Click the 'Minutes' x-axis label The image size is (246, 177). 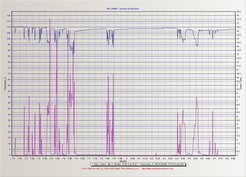pyautogui.click(x=123, y=161)
